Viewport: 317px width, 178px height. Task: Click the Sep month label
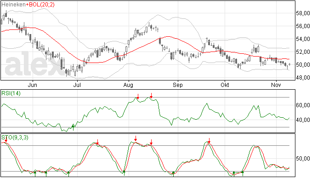(177, 85)
